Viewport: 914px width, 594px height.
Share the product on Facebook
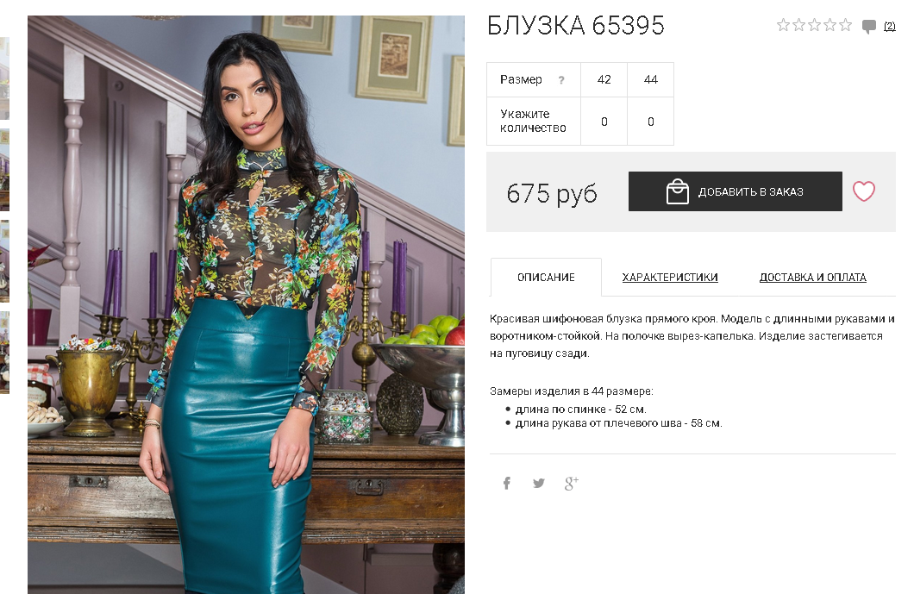(x=506, y=484)
